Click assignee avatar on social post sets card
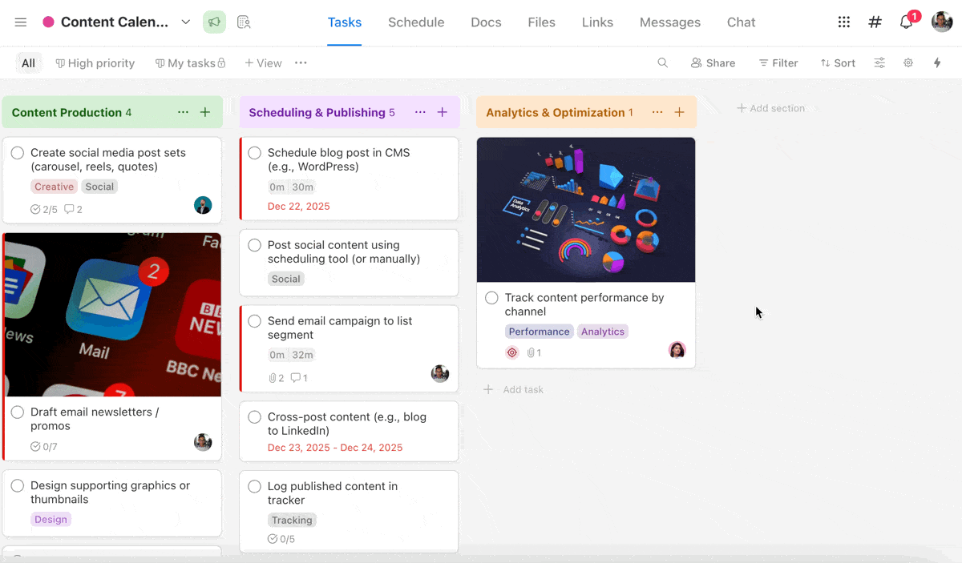This screenshot has width=962, height=563. click(203, 205)
